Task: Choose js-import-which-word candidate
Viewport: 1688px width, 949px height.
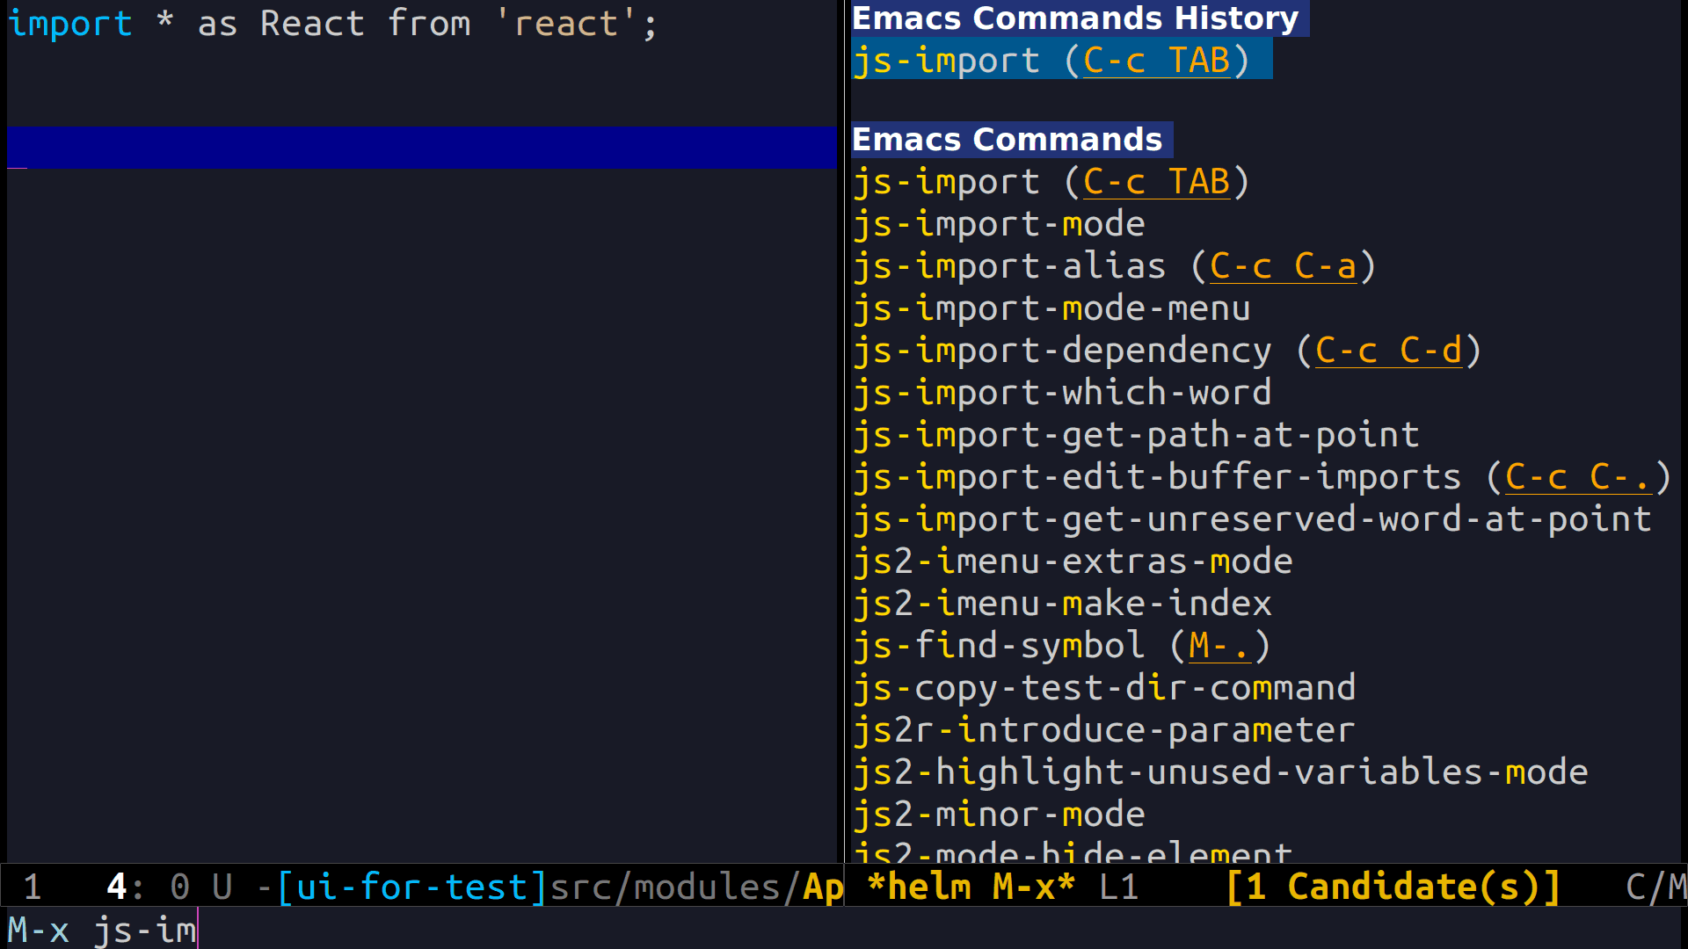Action: pyautogui.click(x=1062, y=393)
